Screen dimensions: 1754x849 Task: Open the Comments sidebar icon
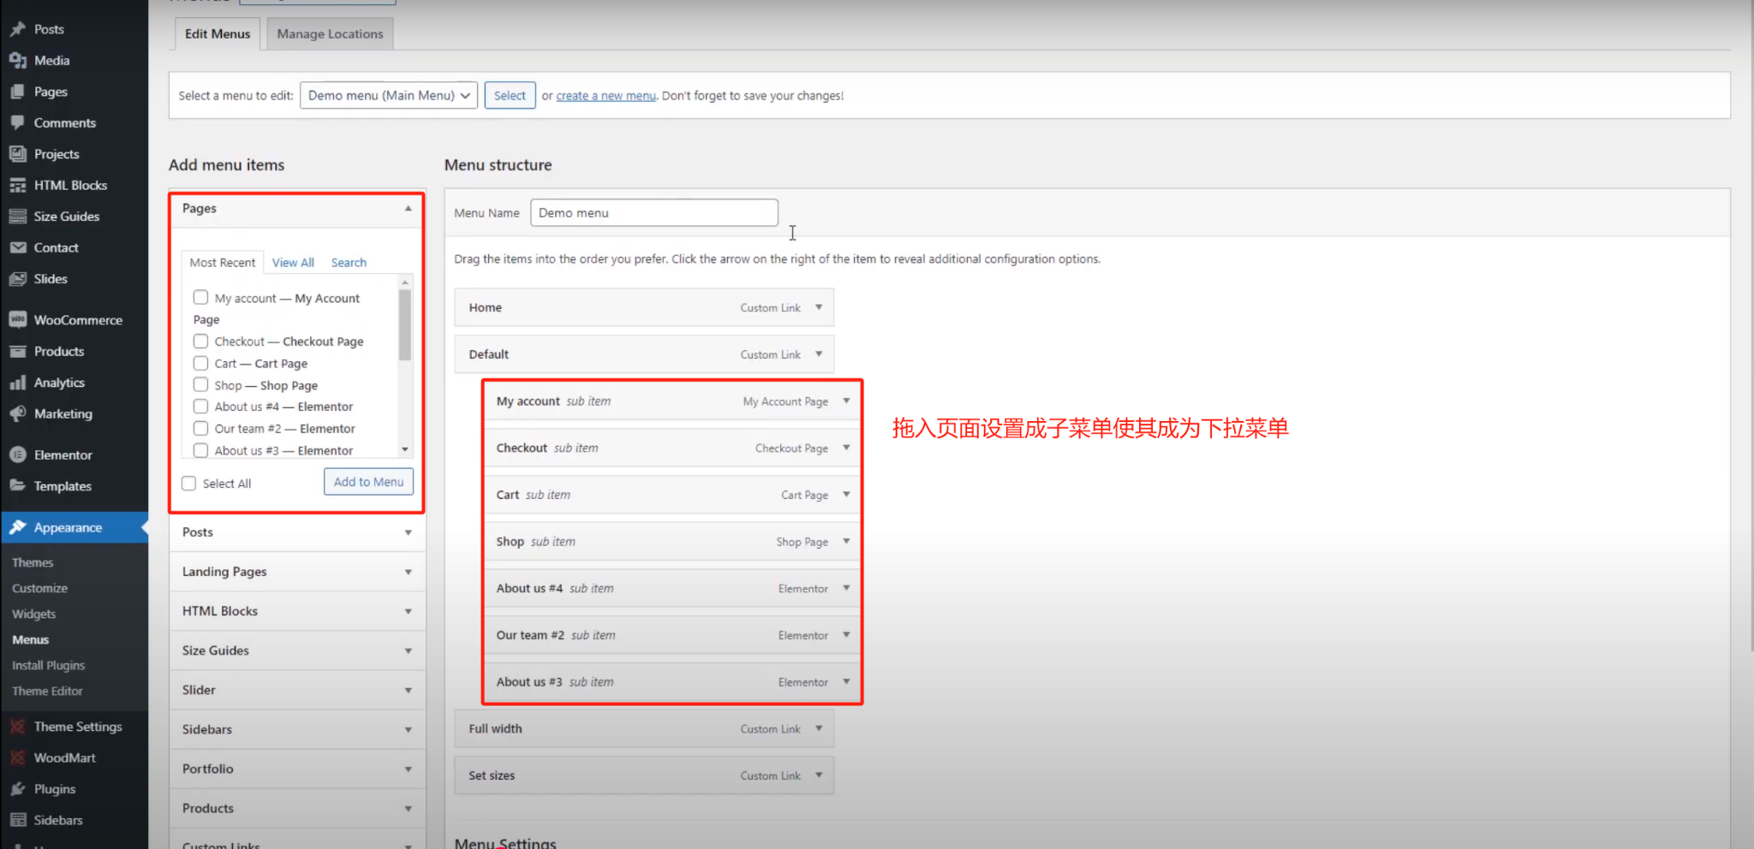coord(18,122)
